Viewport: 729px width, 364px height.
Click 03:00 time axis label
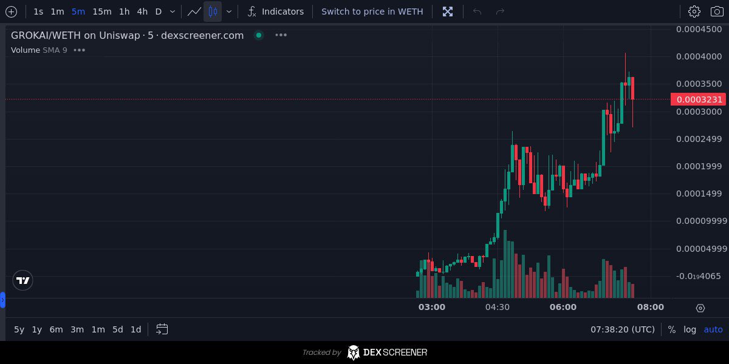coord(432,307)
